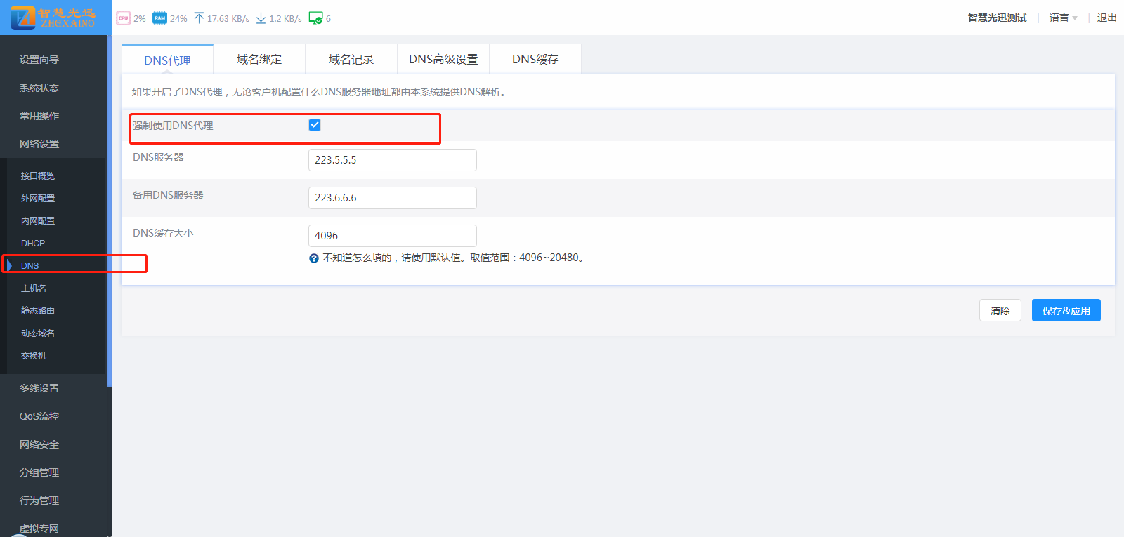Click the 清除 button

click(1000, 310)
